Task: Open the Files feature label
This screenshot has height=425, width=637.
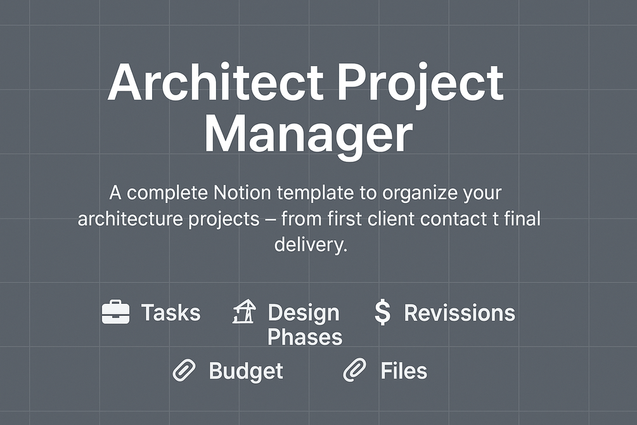Action: click(x=404, y=370)
